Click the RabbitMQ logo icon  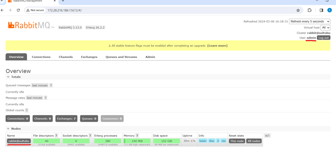pos(10,25)
